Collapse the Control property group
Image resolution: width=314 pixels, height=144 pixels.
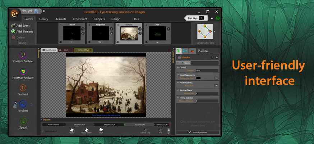point(178,67)
